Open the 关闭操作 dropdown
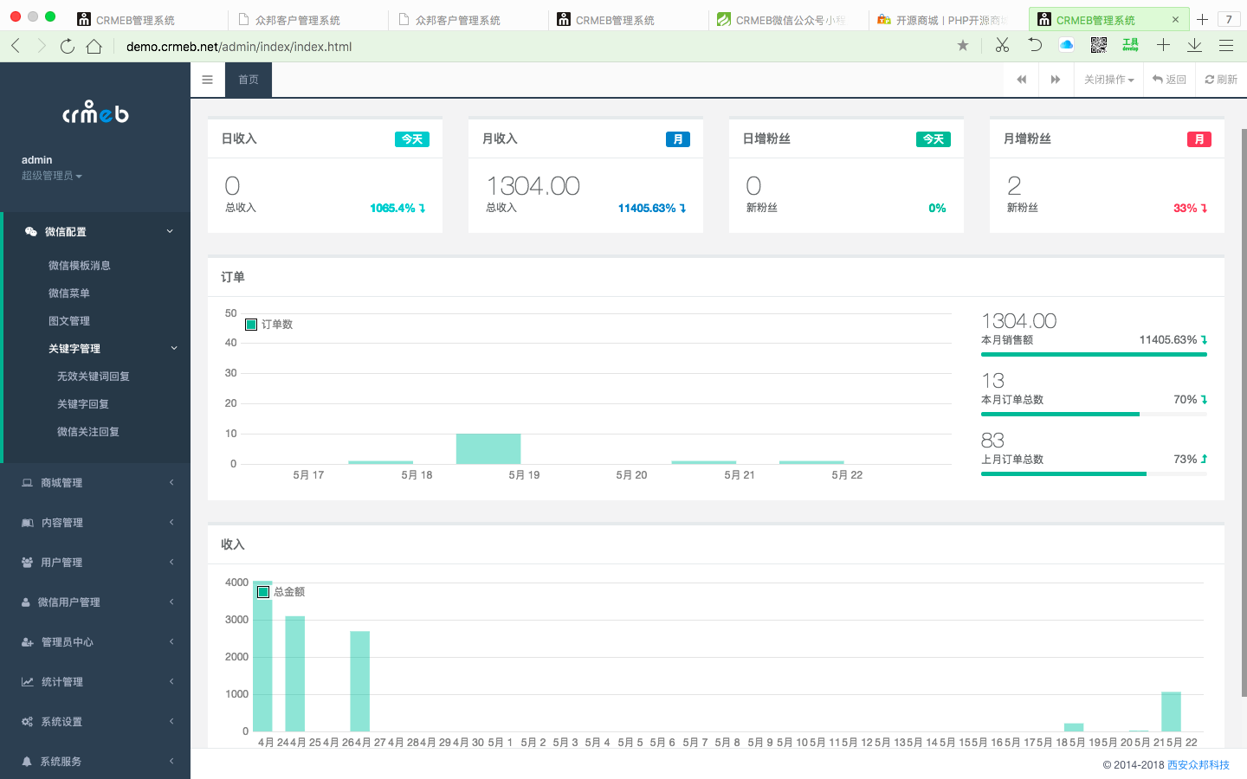This screenshot has height=779, width=1247. point(1108,80)
